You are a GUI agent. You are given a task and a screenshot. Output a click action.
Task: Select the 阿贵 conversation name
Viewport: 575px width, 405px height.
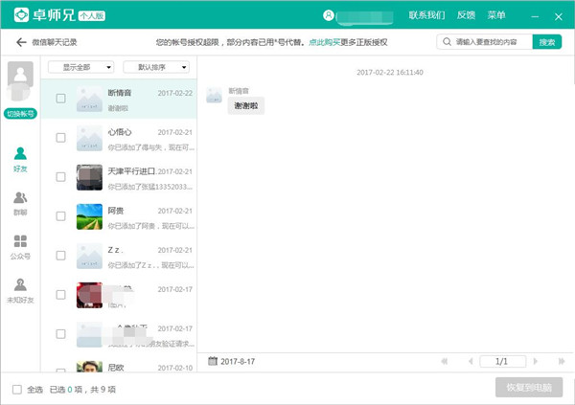pyautogui.click(x=116, y=211)
